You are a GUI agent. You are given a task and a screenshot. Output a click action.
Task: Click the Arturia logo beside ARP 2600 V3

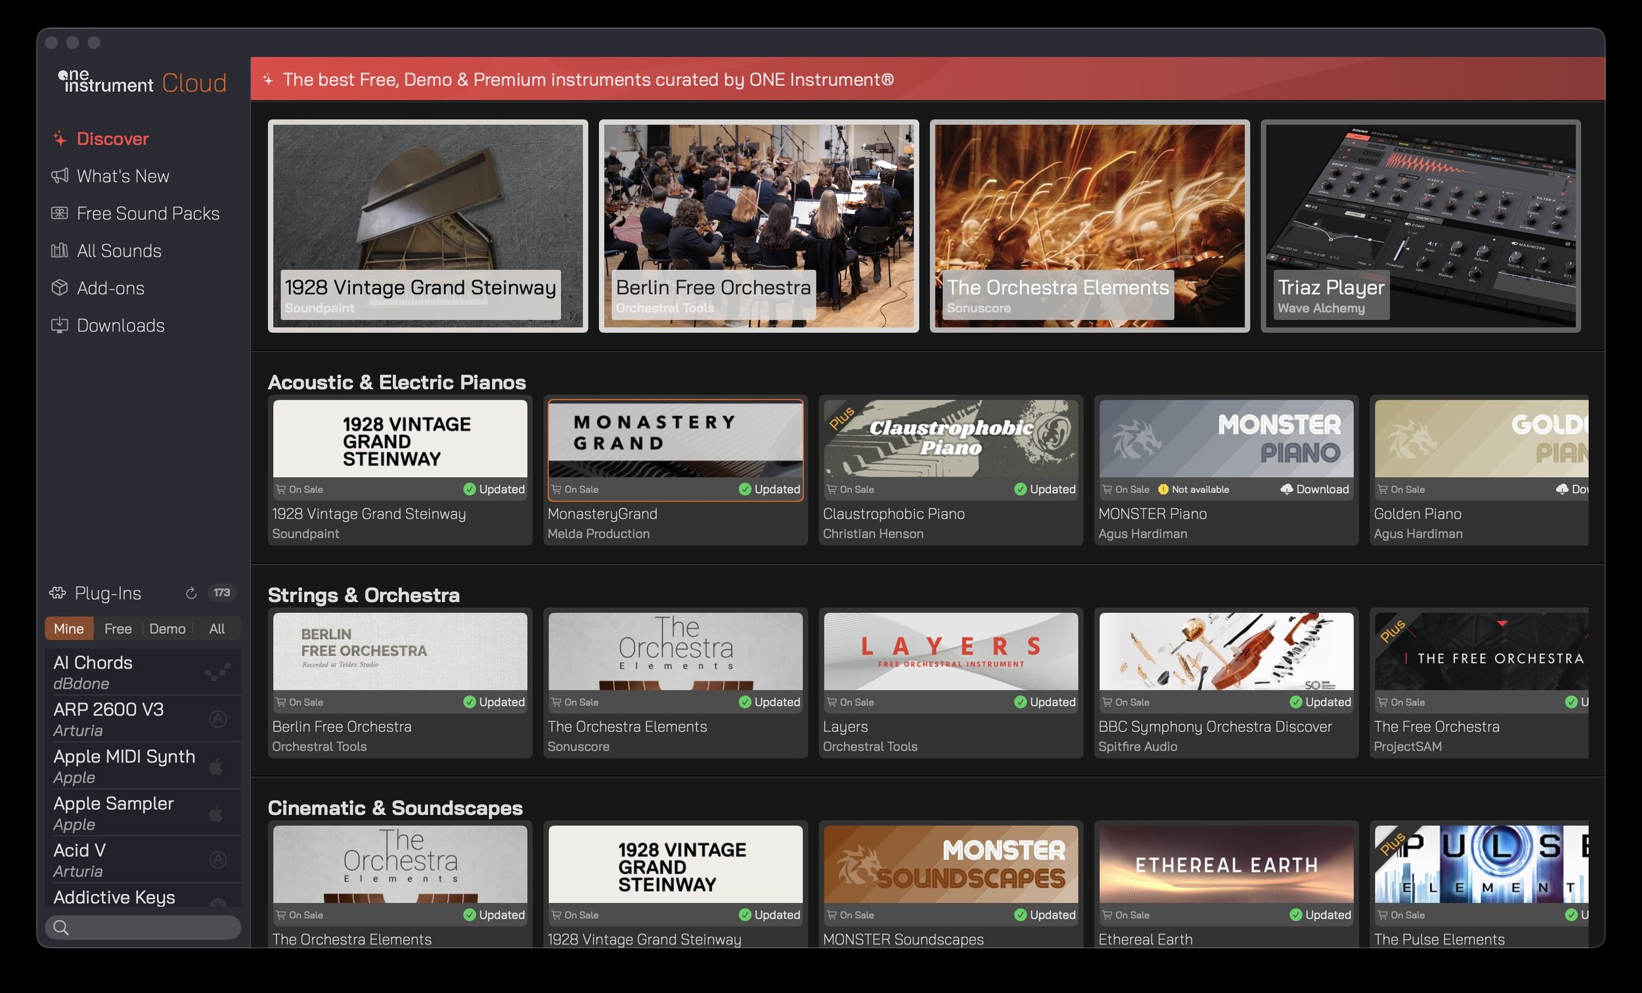218,719
